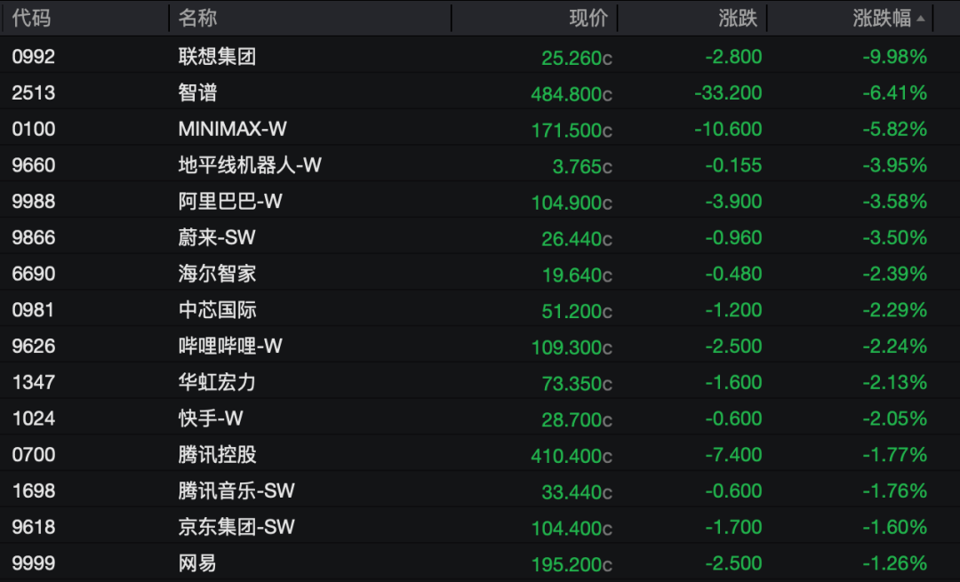960x582 pixels.
Task: Click the -3.50% change percentage
Action: 894,237
